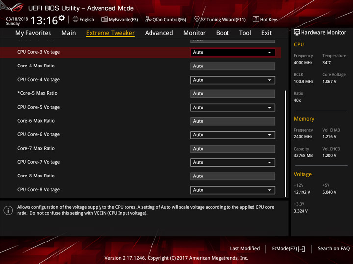Screen dimensions: 353x264
Task: Expand CPU Core-7 Voltage dropdown
Action: pos(232,162)
